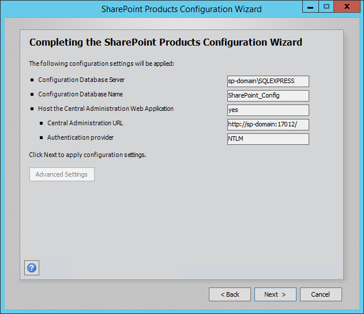Click the 'Configuration Database Server' label
Image resolution: width=364 pixels, height=314 pixels.
81,80
